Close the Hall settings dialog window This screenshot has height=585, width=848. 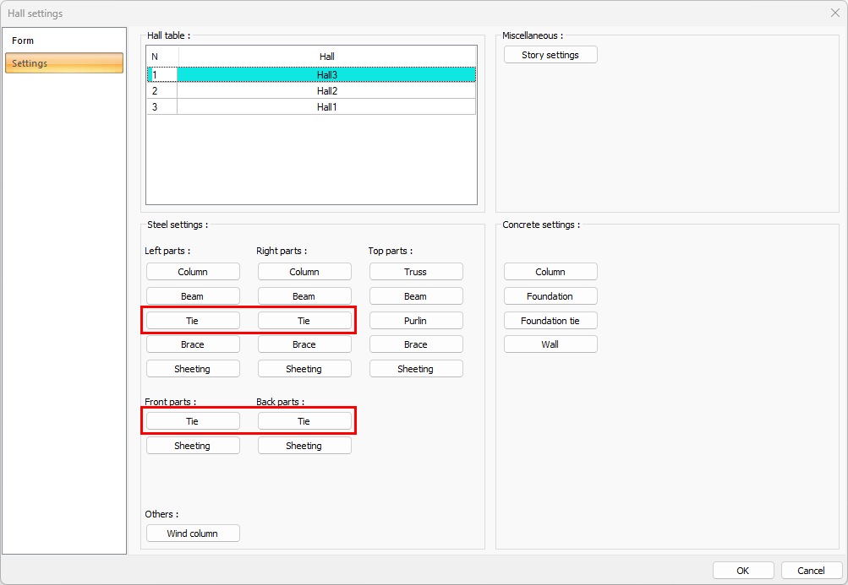(834, 13)
